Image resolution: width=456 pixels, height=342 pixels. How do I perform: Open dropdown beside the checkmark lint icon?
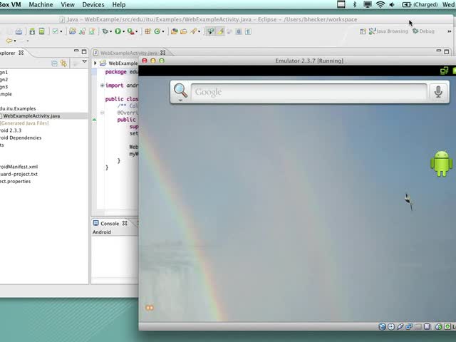[61, 31]
